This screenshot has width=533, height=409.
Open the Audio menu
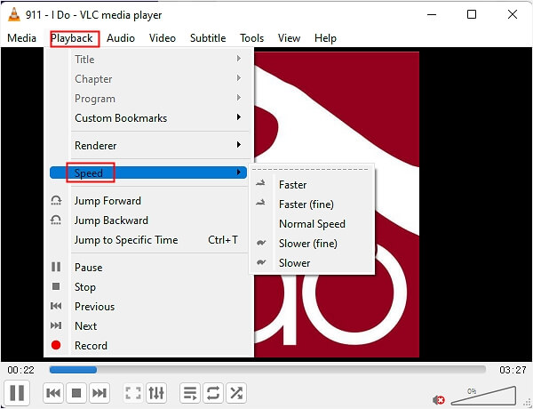[121, 37]
